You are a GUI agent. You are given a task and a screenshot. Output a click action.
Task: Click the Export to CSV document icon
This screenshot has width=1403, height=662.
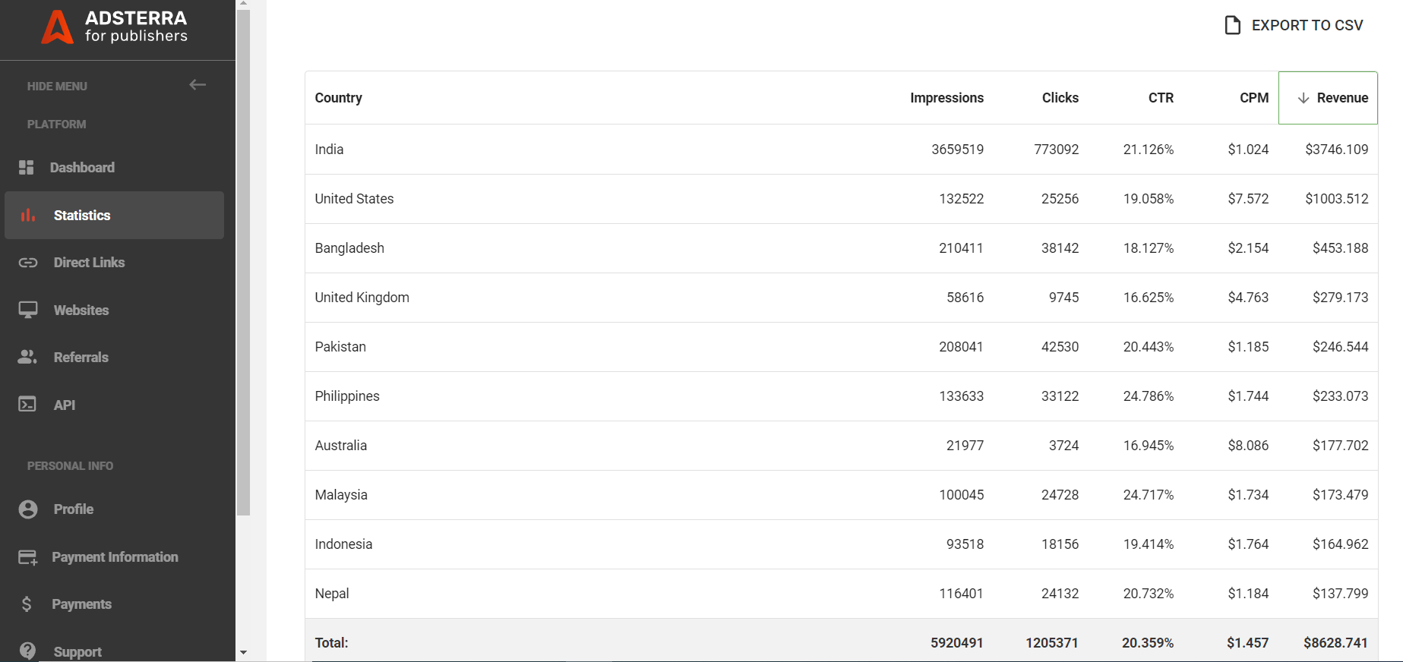(1232, 24)
